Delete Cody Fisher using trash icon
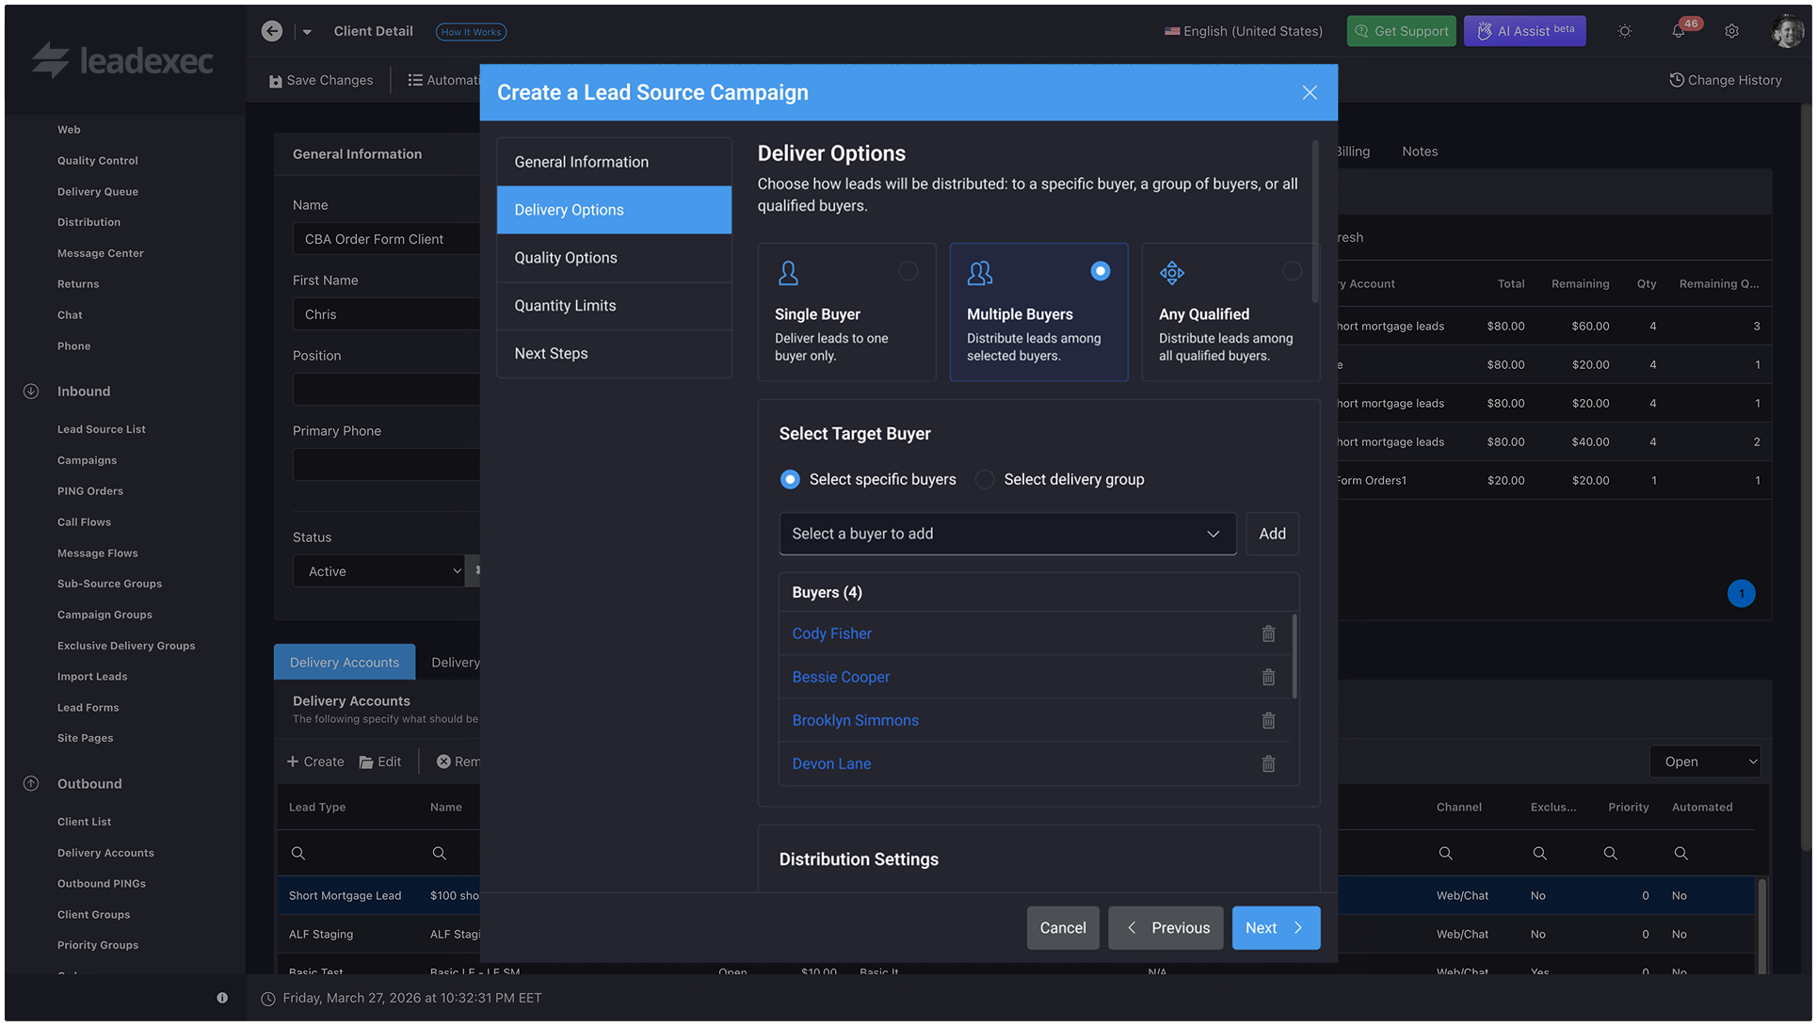The image size is (1817, 1026). click(1268, 633)
